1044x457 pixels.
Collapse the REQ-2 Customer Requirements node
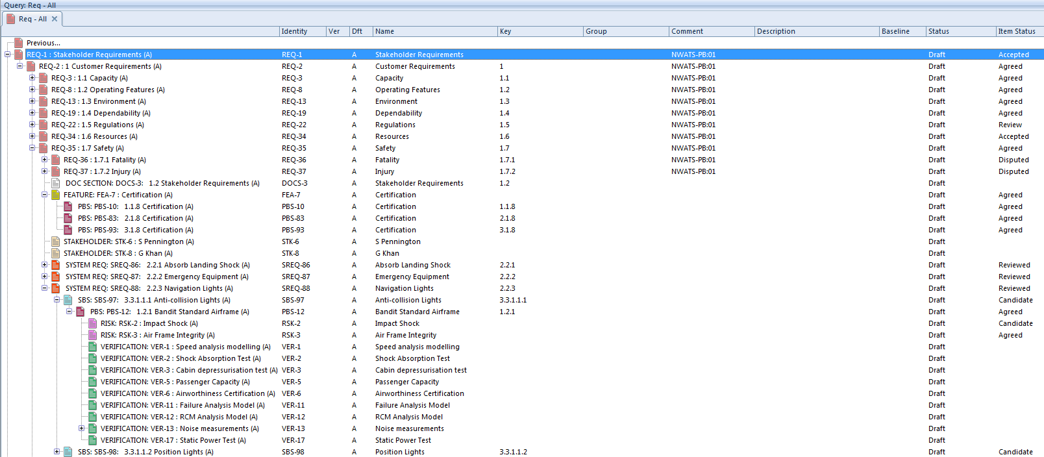19,66
